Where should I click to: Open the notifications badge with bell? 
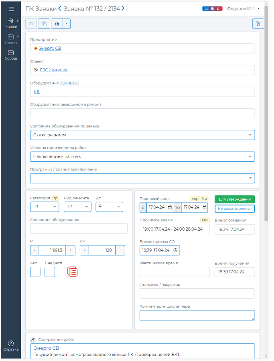pyautogui.click(x=212, y=8)
